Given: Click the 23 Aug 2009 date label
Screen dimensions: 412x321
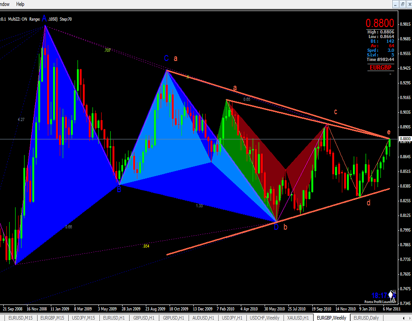Looking at the screenshot, I should coord(155,309).
